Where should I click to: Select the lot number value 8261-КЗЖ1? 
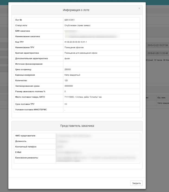(x=70, y=20)
